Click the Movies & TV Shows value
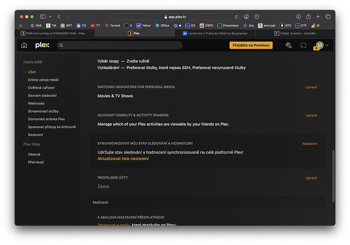Screen dimensions: 350x245 point(115,96)
